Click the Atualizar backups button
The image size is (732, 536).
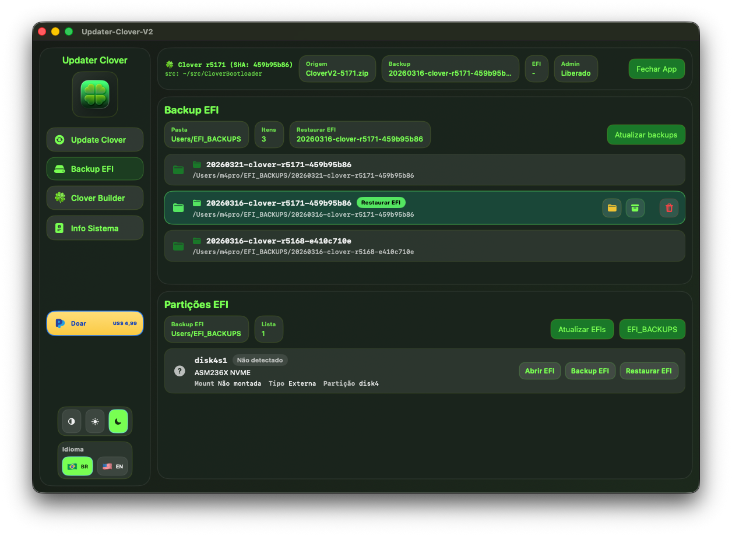click(646, 135)
